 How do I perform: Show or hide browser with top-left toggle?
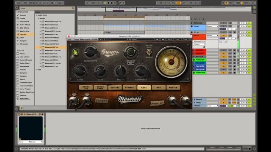tap(17, 8)
